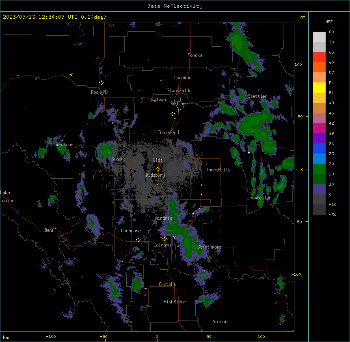Select the blue 33-36 dBZ legend swatch

click(x=319, y=148)
